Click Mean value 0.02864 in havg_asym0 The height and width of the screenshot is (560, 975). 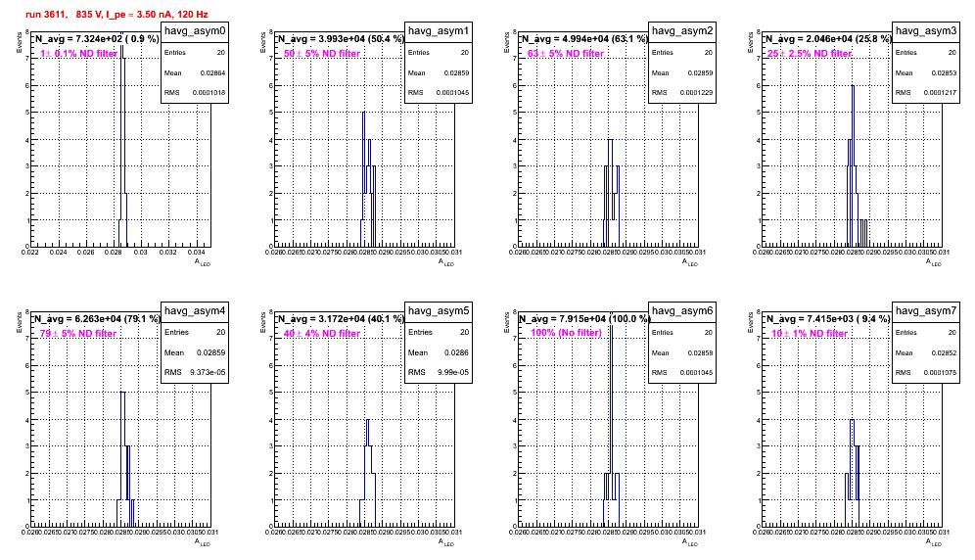pos(212,72)
